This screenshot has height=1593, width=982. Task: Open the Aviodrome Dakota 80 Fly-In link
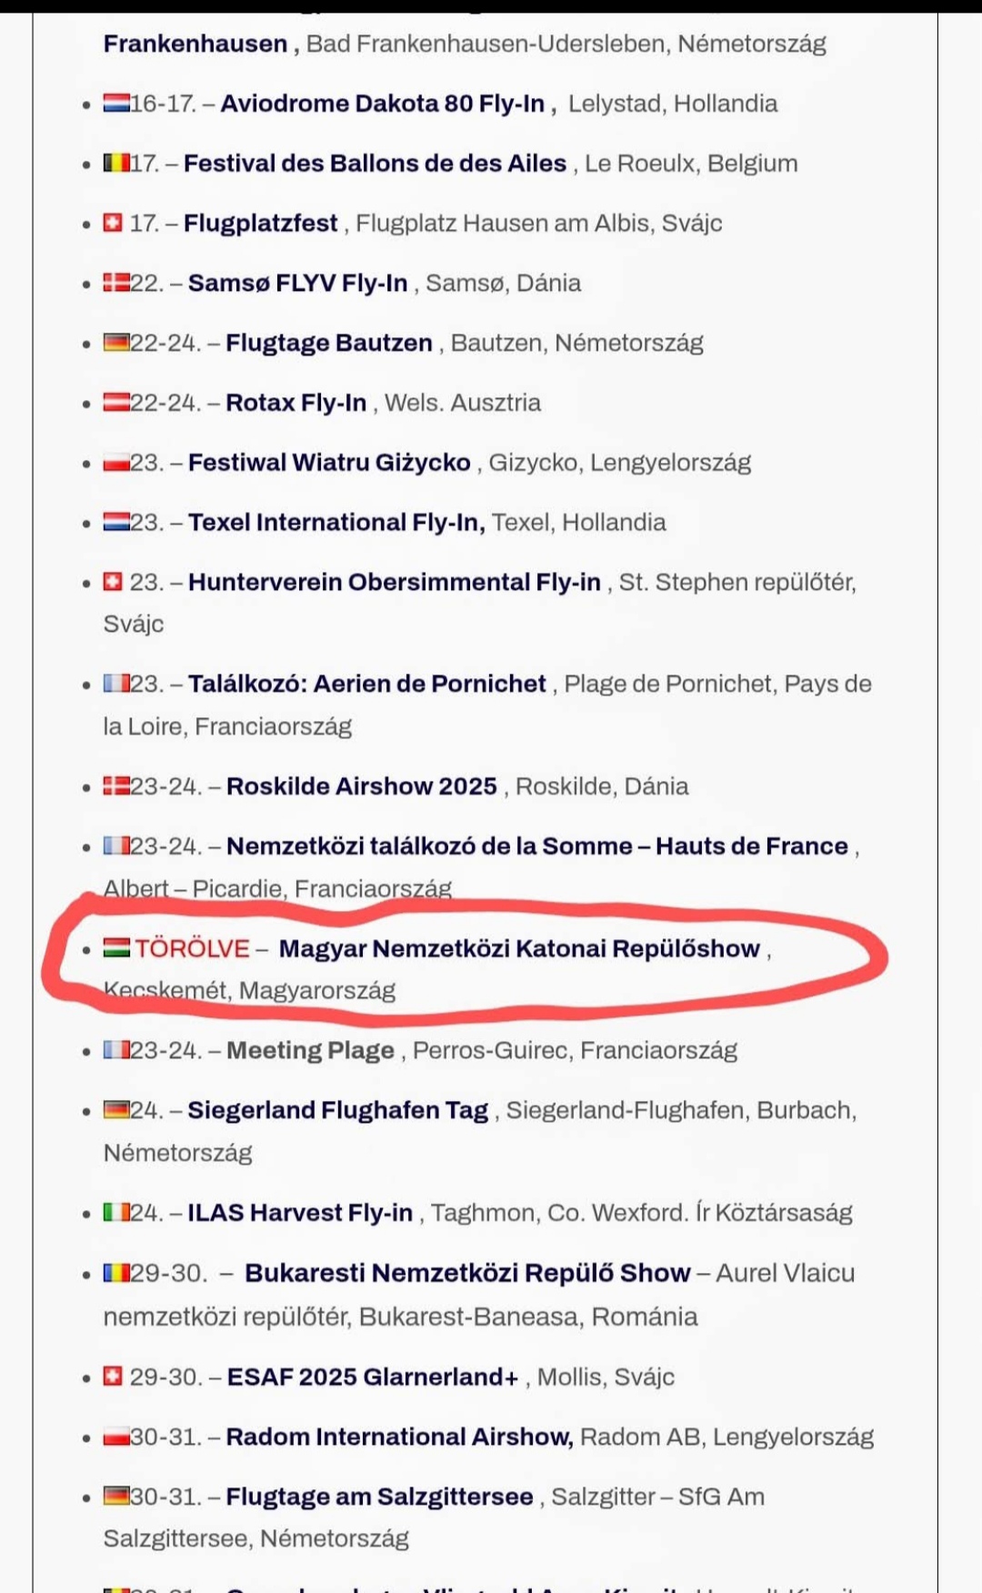(x=383, y=104)
